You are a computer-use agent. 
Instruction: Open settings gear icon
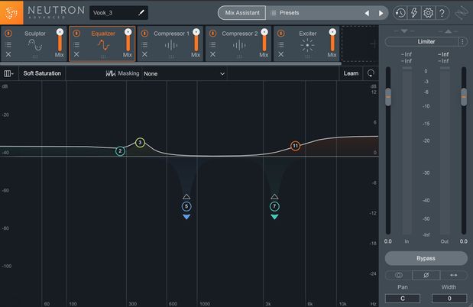[x=428, y=13]
